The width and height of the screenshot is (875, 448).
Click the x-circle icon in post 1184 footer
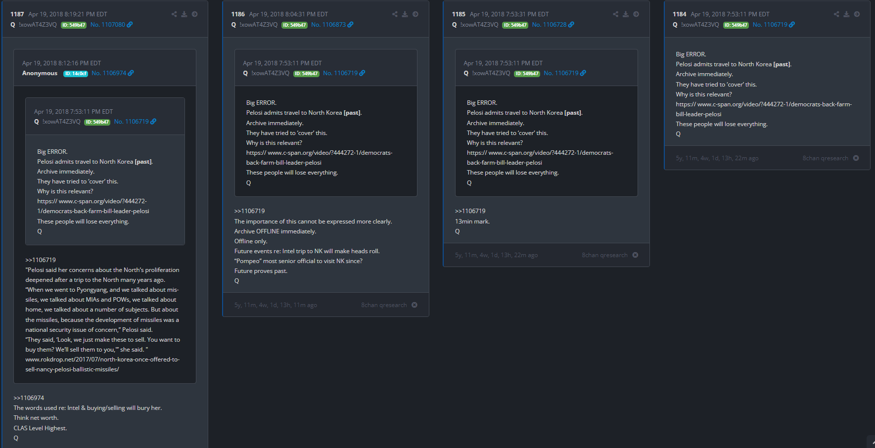[856, 158]
